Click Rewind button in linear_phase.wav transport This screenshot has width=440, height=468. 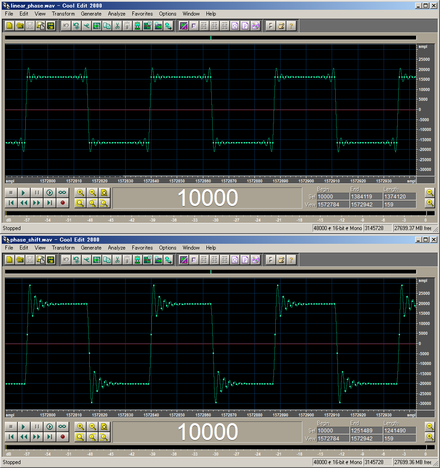(24, 203)
